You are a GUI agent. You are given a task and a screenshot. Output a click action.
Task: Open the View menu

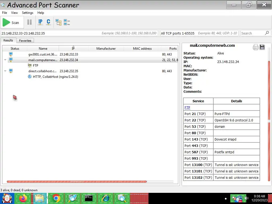coord(14,13)
